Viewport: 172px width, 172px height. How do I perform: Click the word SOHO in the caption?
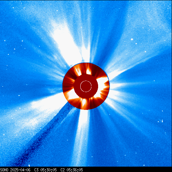pyautogui.click(x=4, y=170)
